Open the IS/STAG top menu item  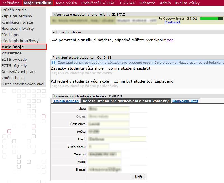(x=127, y=3)
